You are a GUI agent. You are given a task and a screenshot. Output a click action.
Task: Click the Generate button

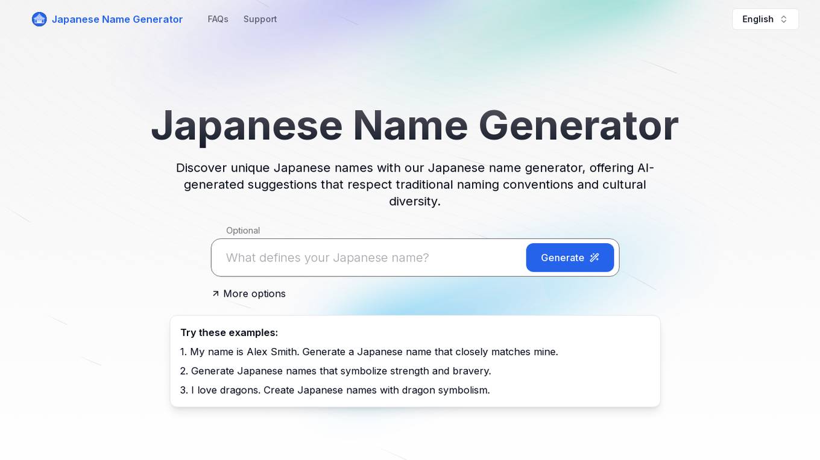(x=570, y=258)
